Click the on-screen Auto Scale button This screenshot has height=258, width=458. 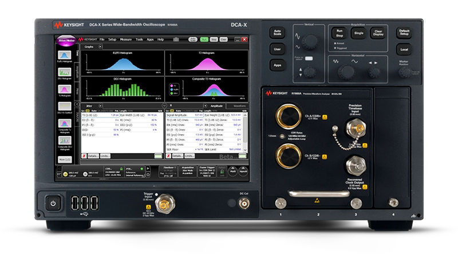coord(193,39)
